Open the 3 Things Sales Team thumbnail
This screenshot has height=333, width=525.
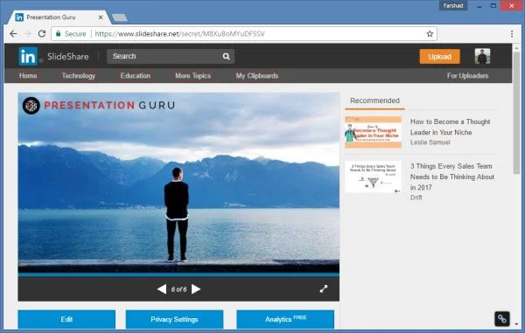click(373, 177)
